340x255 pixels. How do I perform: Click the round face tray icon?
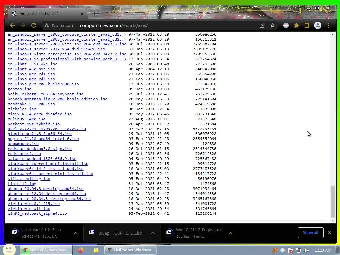click(x=282, y=250)
